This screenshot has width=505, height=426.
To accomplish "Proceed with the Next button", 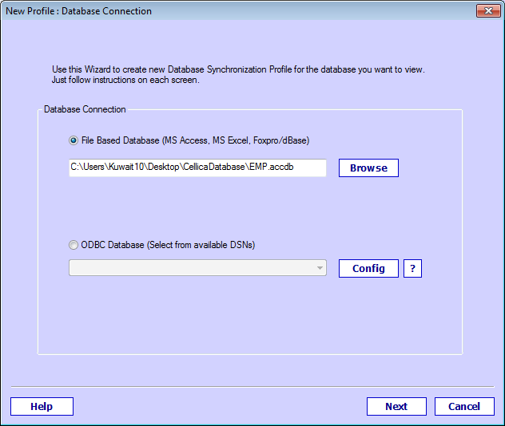I will coord(396,407).
